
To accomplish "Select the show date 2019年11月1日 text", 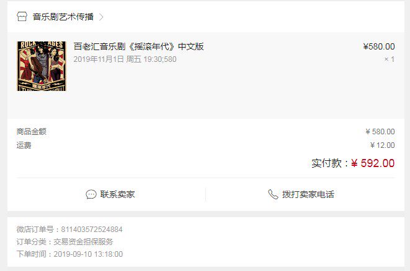I will pos(99,59).
